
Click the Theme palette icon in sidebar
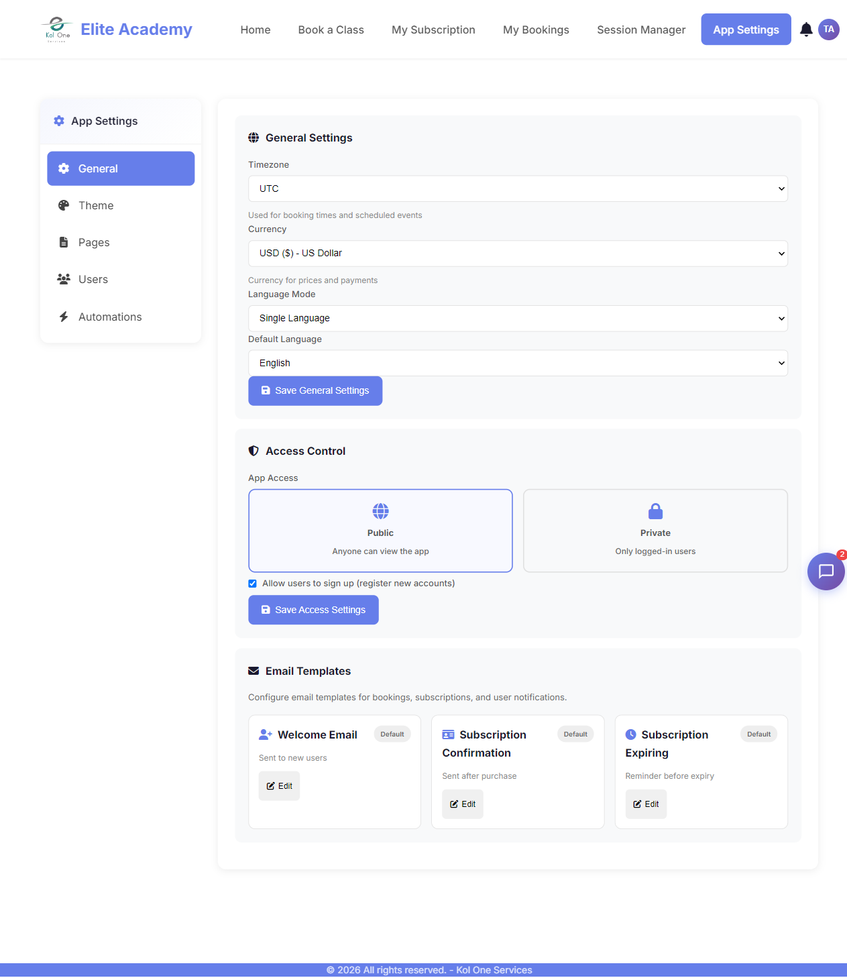(64, 206)
